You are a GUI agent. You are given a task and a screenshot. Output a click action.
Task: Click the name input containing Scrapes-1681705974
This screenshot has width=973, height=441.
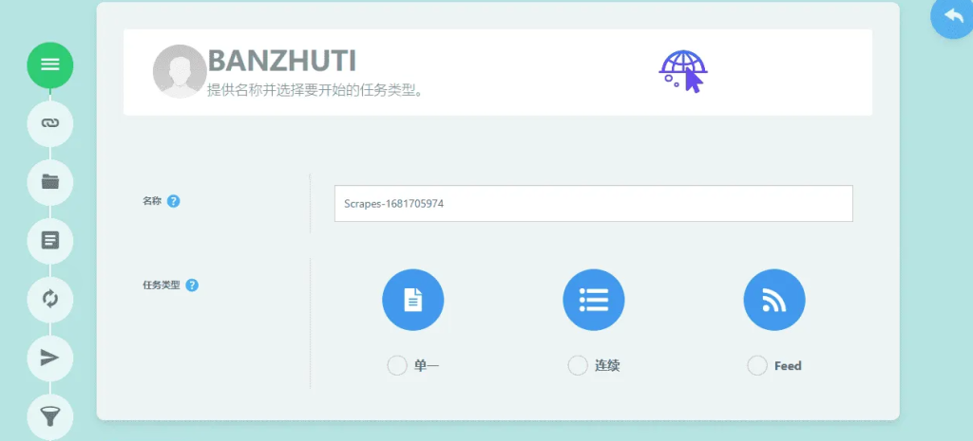click(594, 203)
